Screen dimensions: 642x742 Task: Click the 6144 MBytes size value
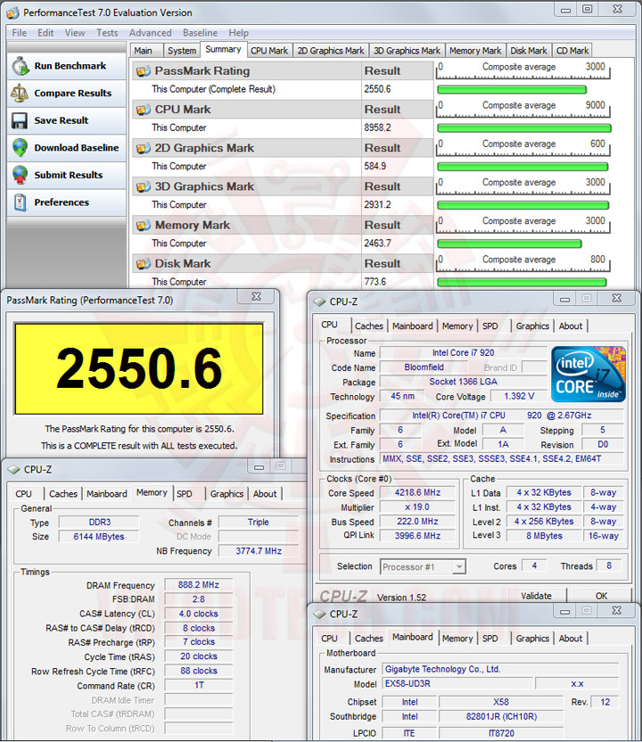99,537
